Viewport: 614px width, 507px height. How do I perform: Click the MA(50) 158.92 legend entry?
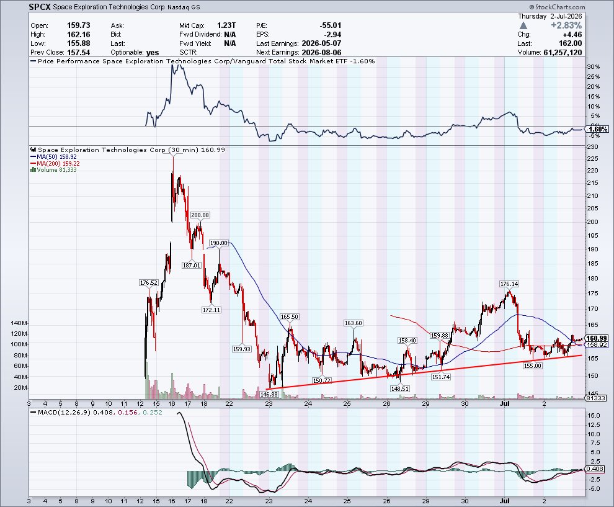pos(53,157)
